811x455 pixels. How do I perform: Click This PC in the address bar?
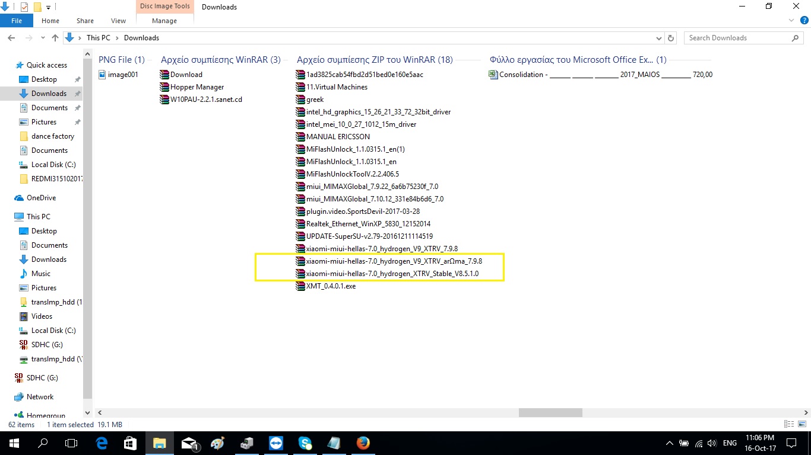click(x=98, y=38)
